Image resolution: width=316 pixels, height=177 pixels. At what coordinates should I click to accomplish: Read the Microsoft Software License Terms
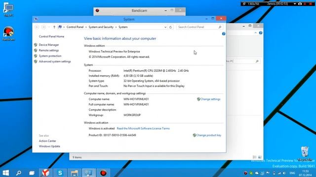coord(143,128)
